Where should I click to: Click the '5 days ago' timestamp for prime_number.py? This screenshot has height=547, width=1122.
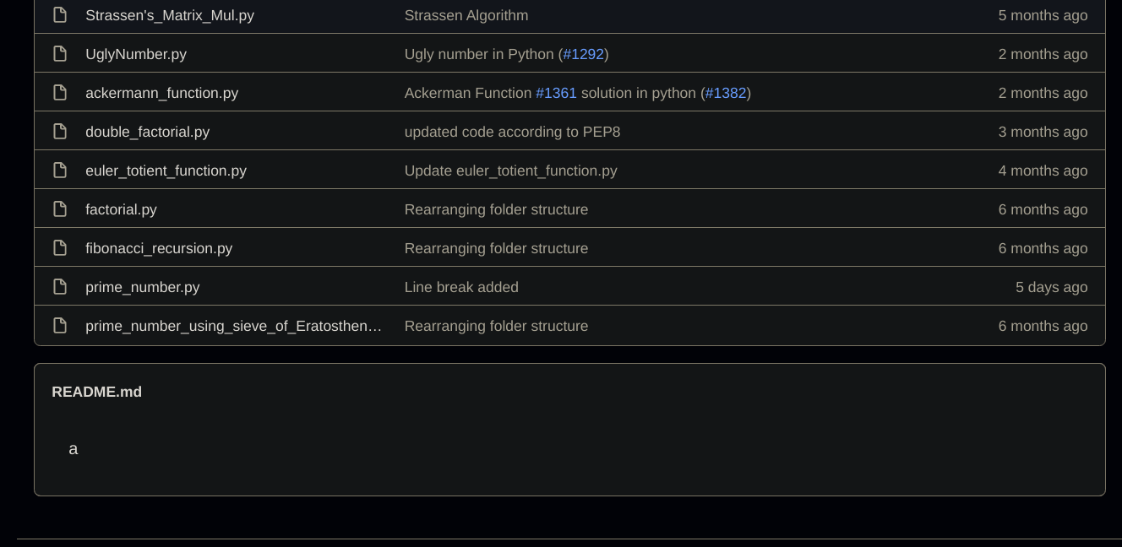click(x=1051, y=287)
